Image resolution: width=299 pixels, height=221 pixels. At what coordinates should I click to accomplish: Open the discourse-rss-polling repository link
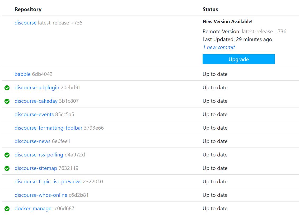point(39,155)
